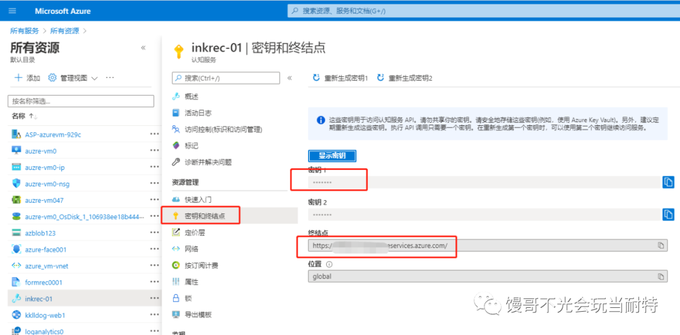The image size is (680, 335).
Task: Copy the 终结点 URL to clipboard
Action: tap(661, 246)
